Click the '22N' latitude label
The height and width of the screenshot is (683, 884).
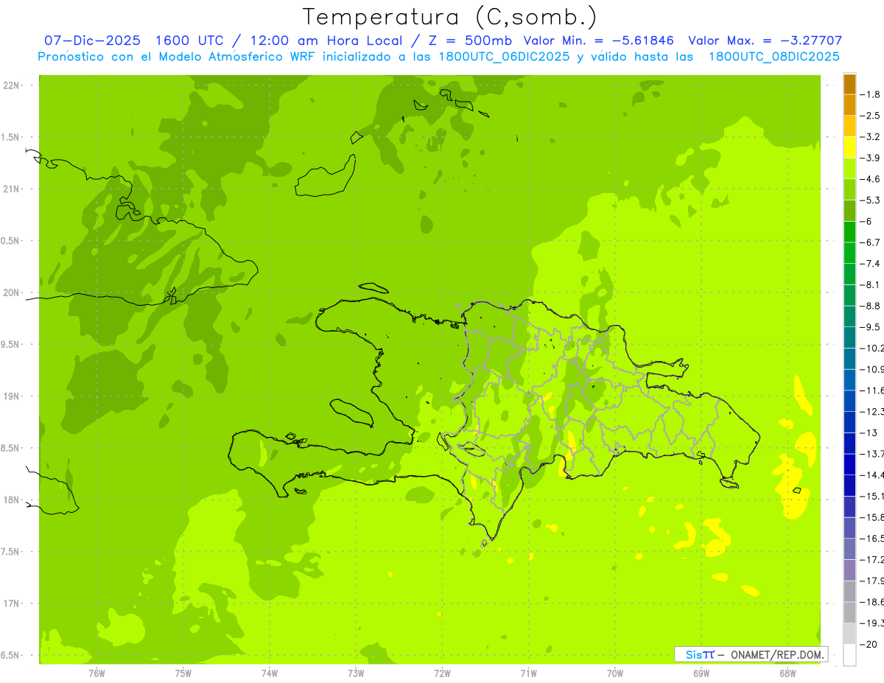tap(13, 85)
